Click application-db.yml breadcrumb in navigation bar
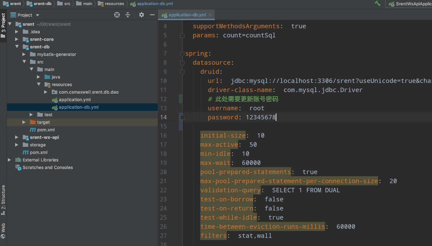 click(151, 4)
